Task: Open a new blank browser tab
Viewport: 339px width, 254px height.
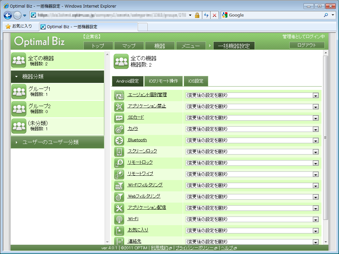Action: [143, 27]
